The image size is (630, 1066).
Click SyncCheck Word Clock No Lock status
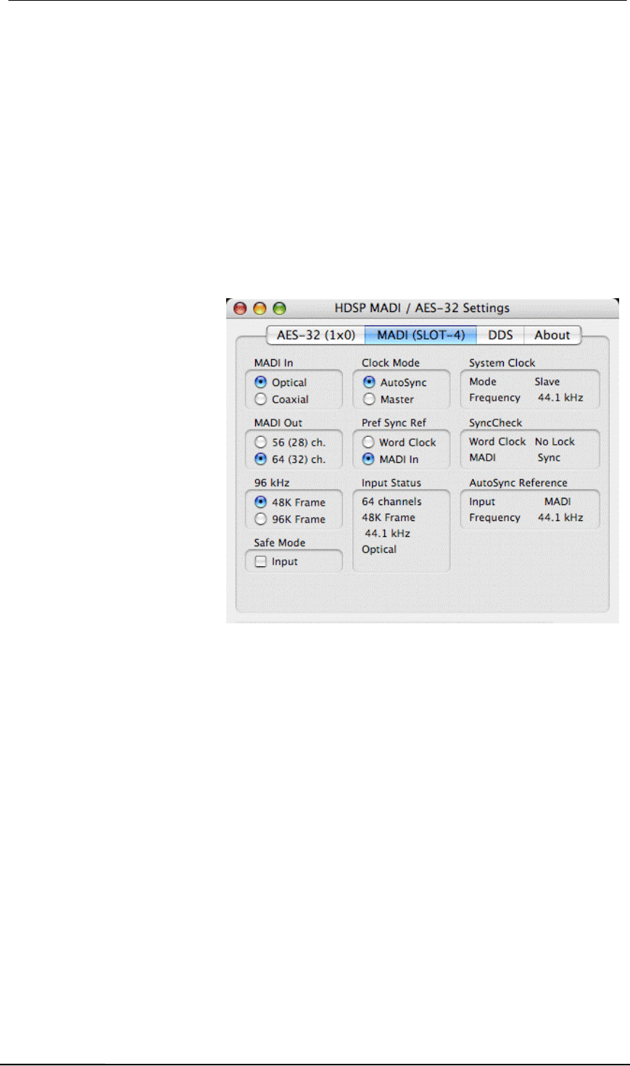(555, 441)
